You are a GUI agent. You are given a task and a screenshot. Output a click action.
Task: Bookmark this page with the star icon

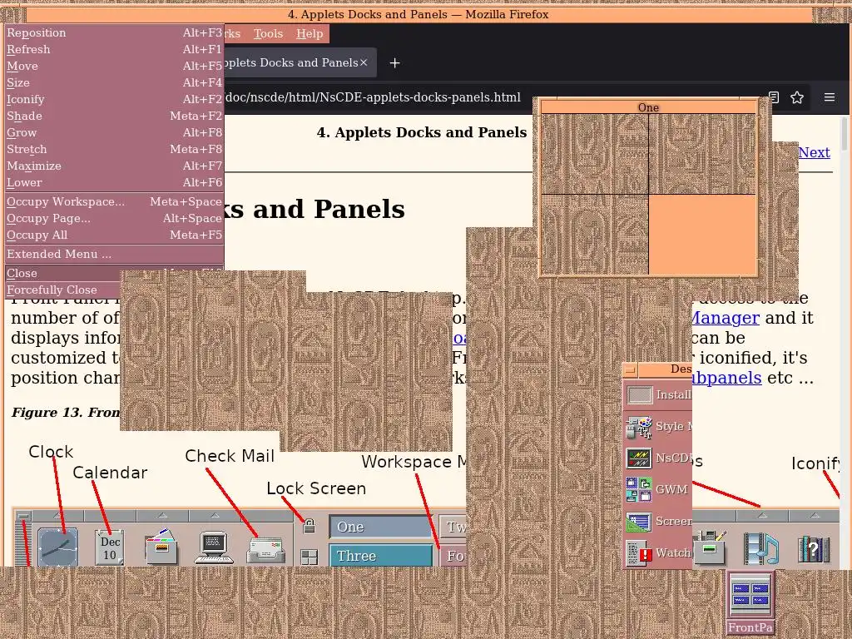coord(797,97)
